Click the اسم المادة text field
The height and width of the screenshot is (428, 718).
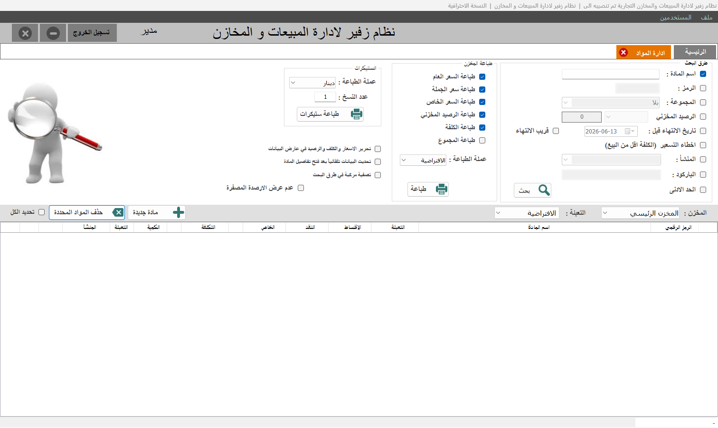tap(611, 74)
